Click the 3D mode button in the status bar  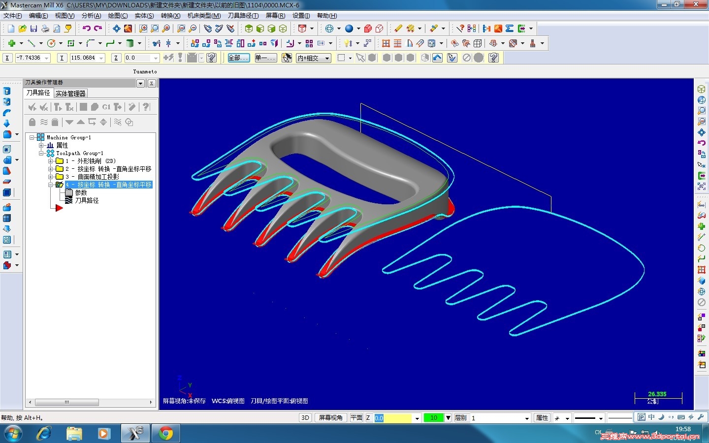pos(305,418)
